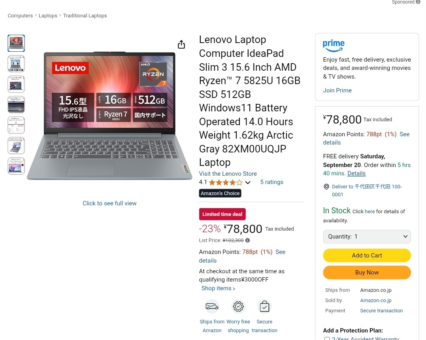Click the Secure transaction bag icon
426x340 pixels.
click(264, 306)
